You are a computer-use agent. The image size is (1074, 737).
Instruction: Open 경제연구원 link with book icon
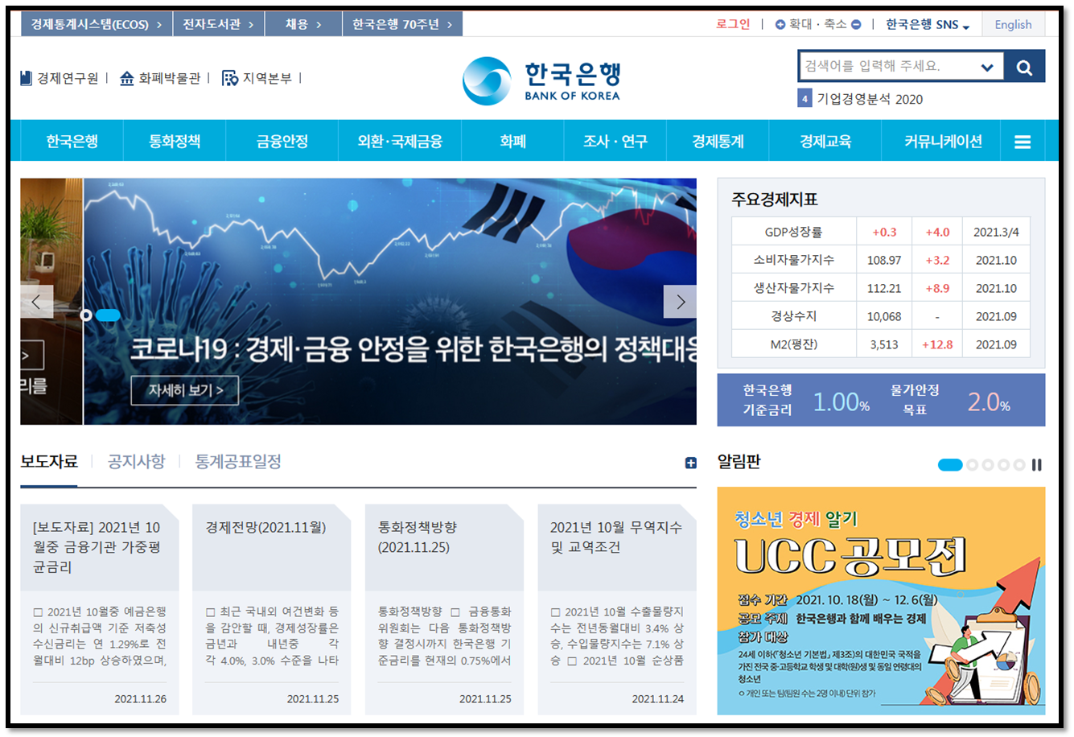tap(60, 78)
